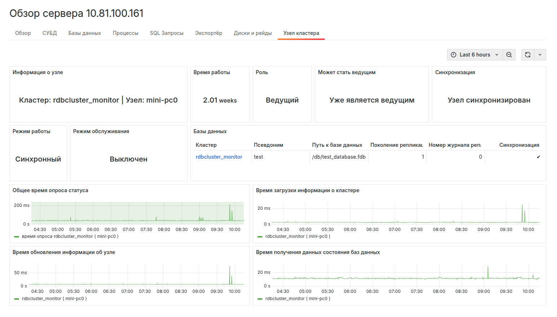
Task: Switch to the Экспортёр tab
Action: tap(208, 33)
